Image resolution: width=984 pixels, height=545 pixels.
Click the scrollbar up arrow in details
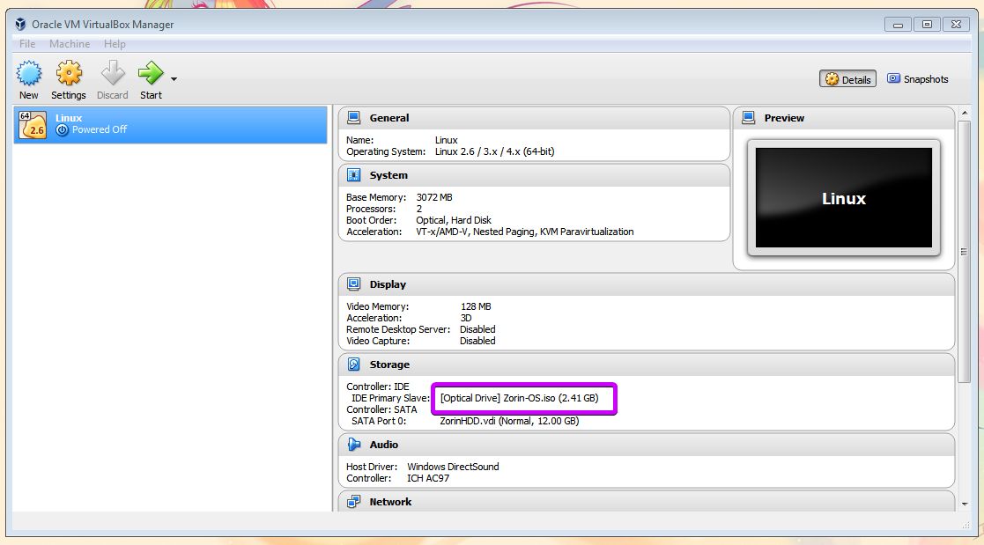pyautogui.click(x=965, y=114)
